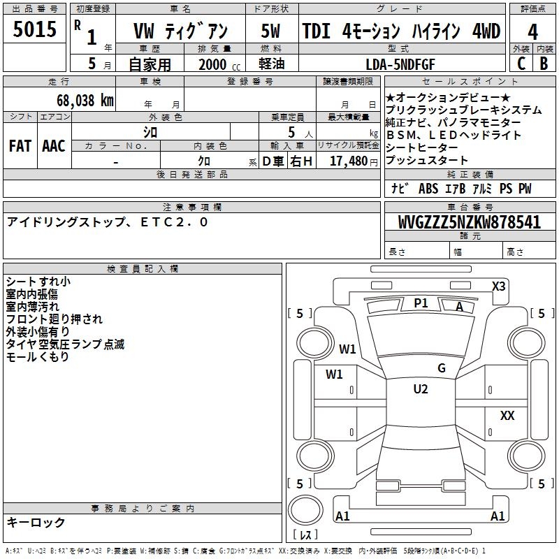Viewport: 559px width, 559px height.
Task: Click the G windshield chip mark
Action: click(442, 368)
